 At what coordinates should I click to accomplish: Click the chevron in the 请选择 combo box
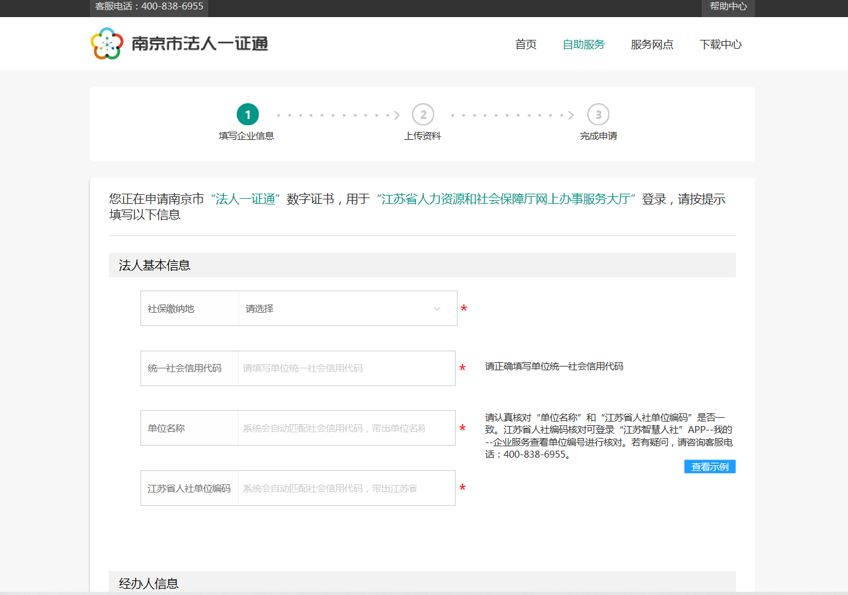[437, 309]
